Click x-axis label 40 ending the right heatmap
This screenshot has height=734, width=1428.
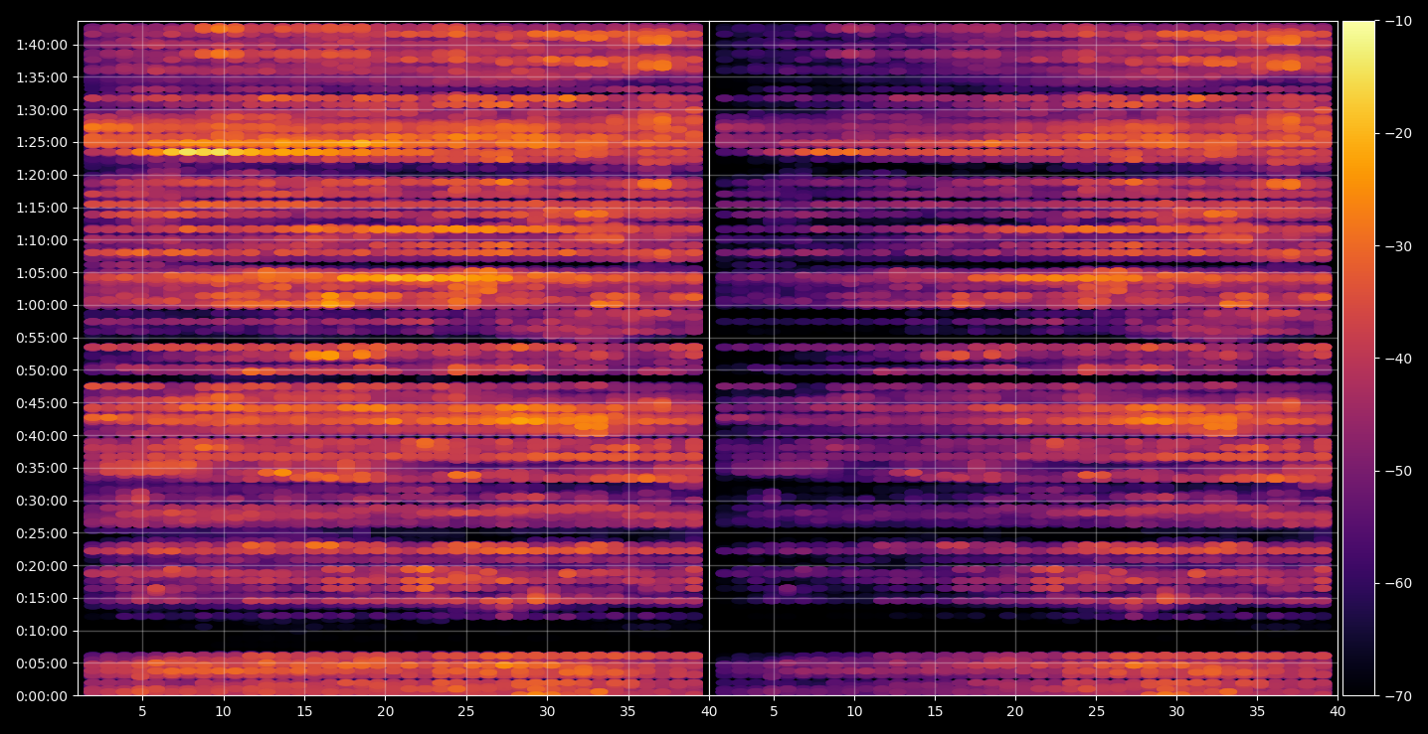point(1338,712)
